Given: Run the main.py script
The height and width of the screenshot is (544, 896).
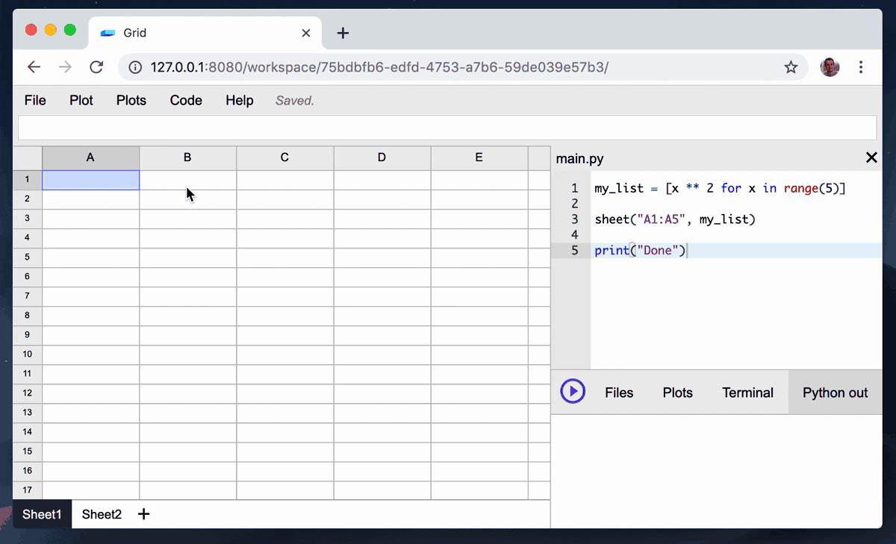Looking at the screenshot, I should click(x=572, y=392).
